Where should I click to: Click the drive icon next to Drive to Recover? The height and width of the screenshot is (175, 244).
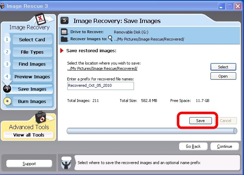(64, 32)
